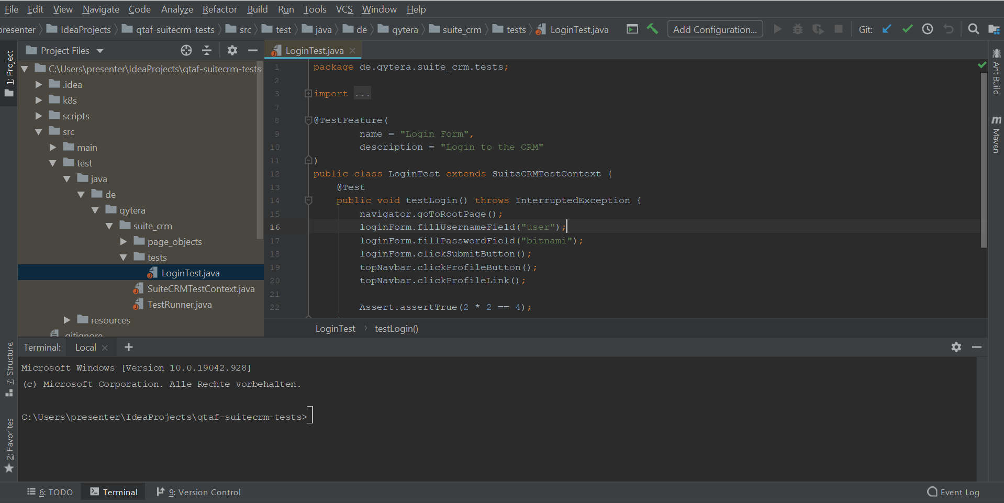Collapse all in the Project panel
Viewport: 1004px width, 503px height.
[x=207, y=50]
